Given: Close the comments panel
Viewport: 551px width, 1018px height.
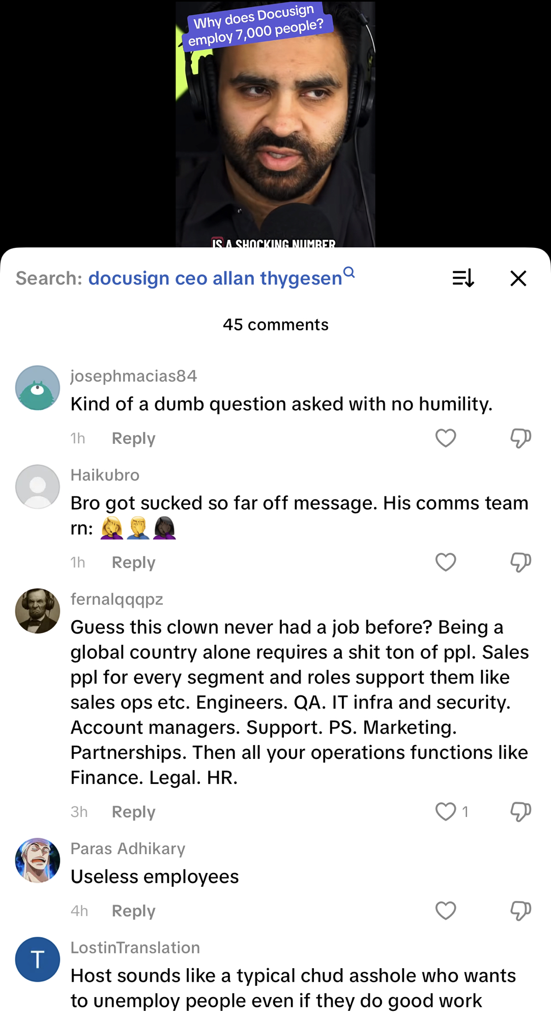Looking at the screenshot, I should pyautogui.click(x=518, y=278).
